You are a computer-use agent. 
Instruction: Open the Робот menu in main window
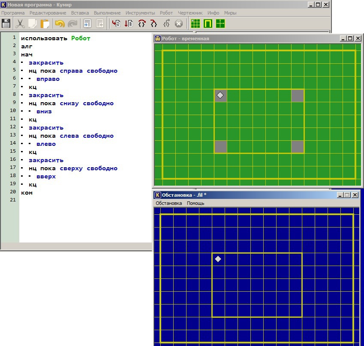pos(166,13)
